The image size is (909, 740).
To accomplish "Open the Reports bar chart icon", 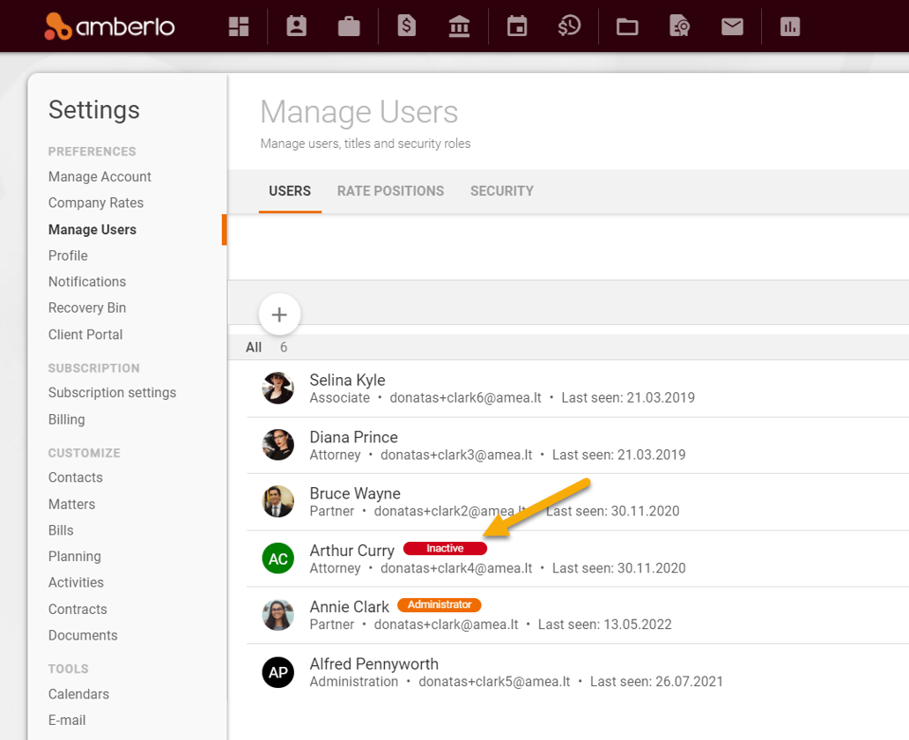I will 789,26.
